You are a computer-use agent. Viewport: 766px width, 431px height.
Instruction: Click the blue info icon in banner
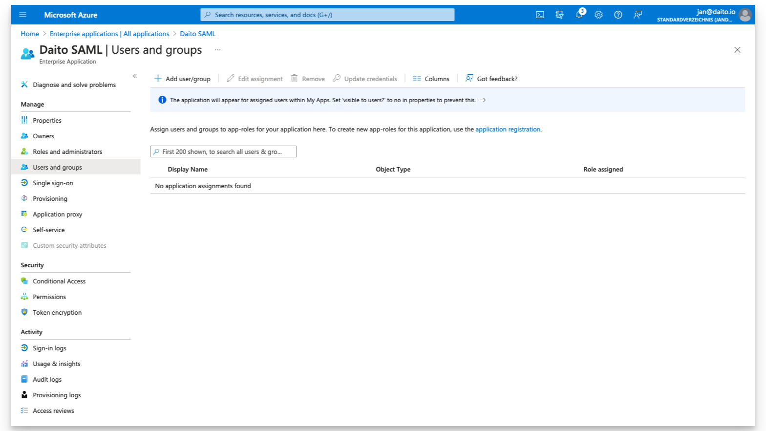point(162,100)
